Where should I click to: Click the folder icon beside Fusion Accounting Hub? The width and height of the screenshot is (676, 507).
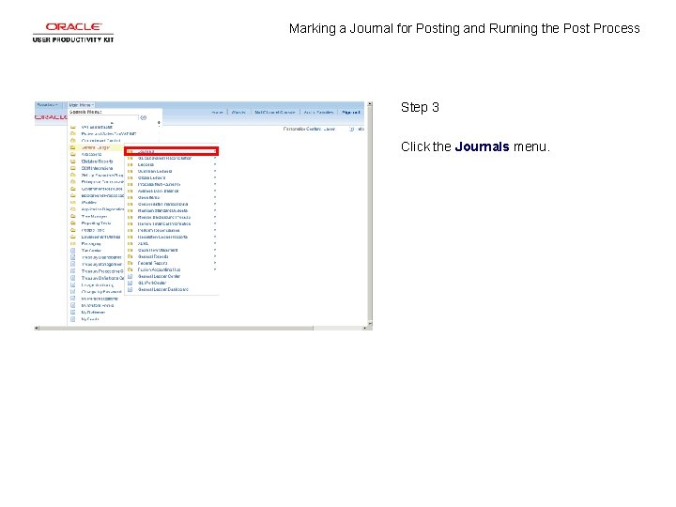click(130, 269)
